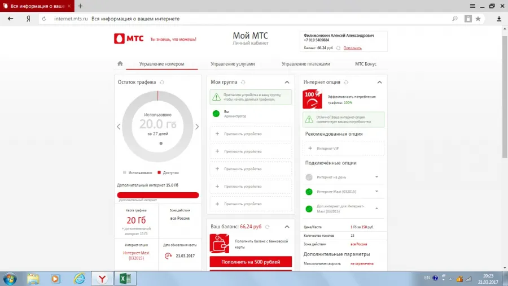Refresh the Ваш баланс value

(268, 227)
